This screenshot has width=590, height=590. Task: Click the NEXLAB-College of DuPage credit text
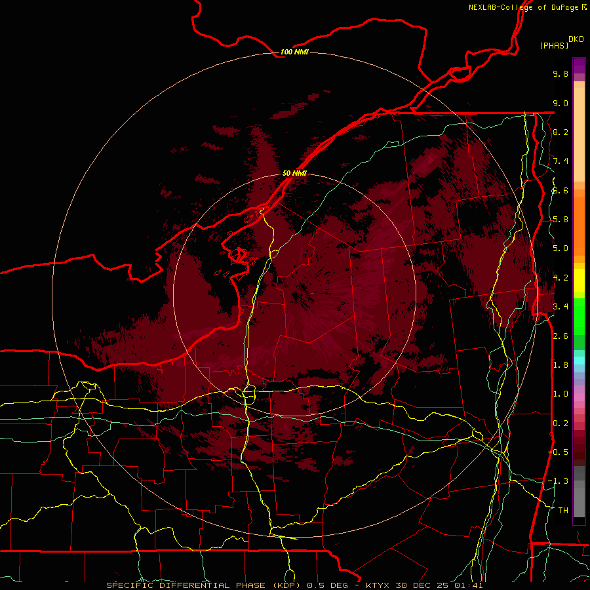coord(523,7)
